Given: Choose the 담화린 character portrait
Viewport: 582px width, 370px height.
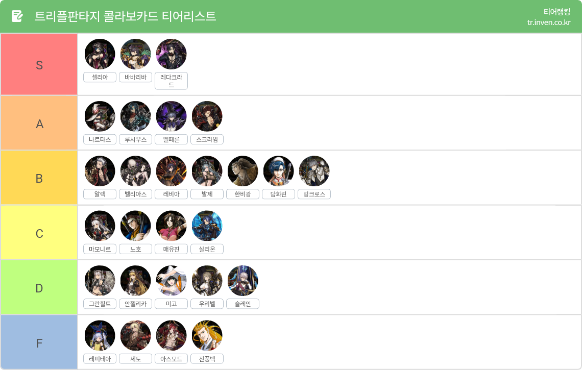Looking at the screenshot, I should point(278,171).
